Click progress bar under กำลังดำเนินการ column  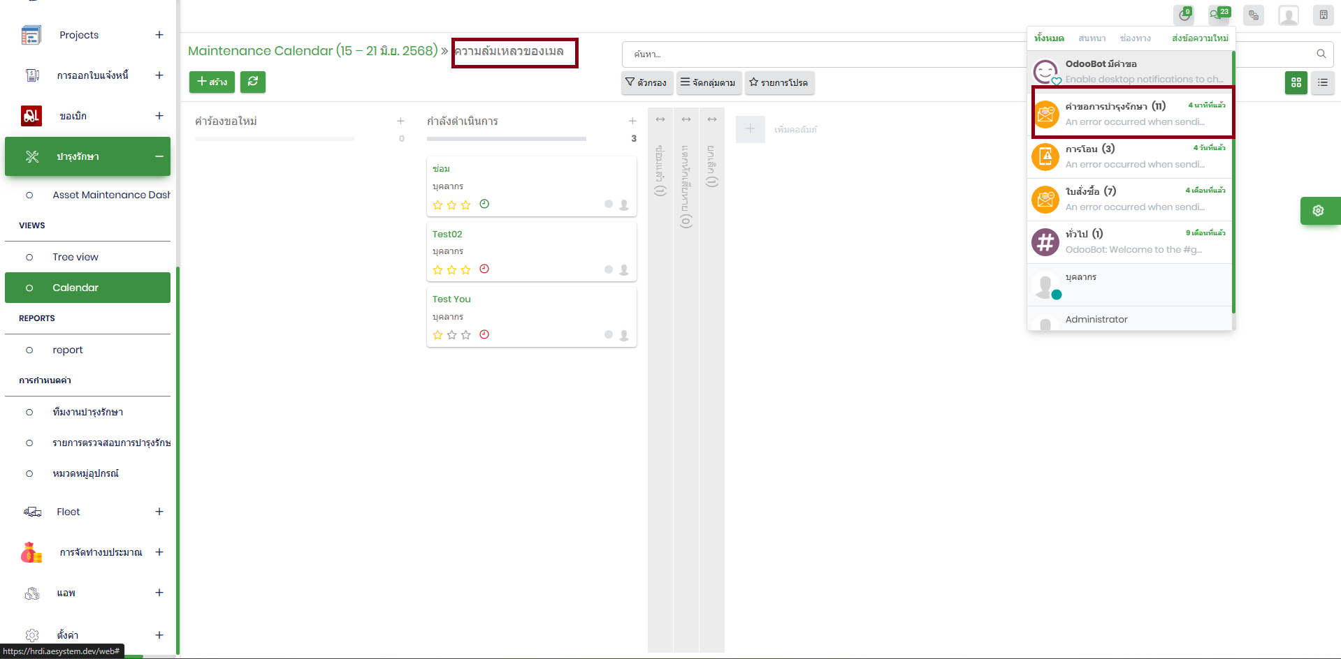506,139
